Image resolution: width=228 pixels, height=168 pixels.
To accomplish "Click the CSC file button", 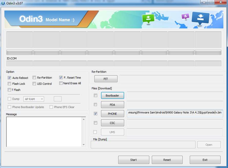I will tap(113, 123).
